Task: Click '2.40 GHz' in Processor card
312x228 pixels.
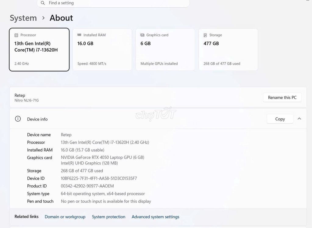Action: point(22,64)
